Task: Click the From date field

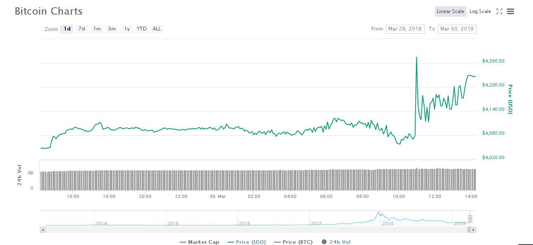Action: [x=405, y=29]
